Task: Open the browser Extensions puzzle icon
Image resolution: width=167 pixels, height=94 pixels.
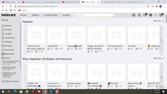Action: 157,6
